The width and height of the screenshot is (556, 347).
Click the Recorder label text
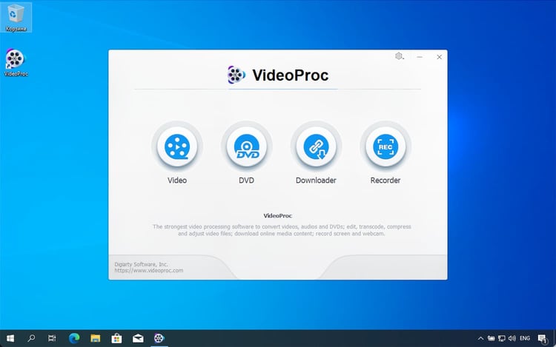[x=385, y=181]
